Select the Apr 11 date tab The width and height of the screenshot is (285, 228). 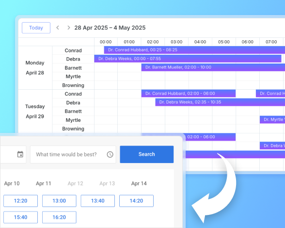pos(44,183)
